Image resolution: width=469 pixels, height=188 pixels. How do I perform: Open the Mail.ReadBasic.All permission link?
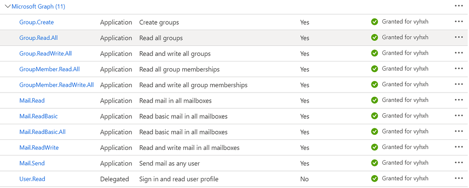42,132
